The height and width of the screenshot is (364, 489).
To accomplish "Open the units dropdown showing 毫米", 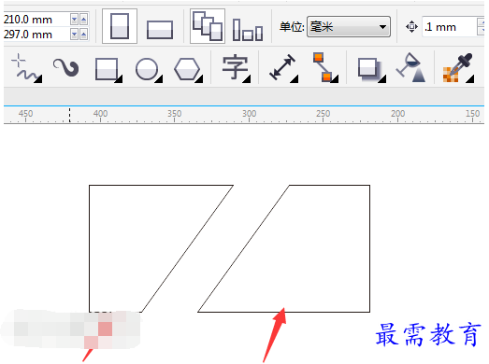I will point(349,27).
